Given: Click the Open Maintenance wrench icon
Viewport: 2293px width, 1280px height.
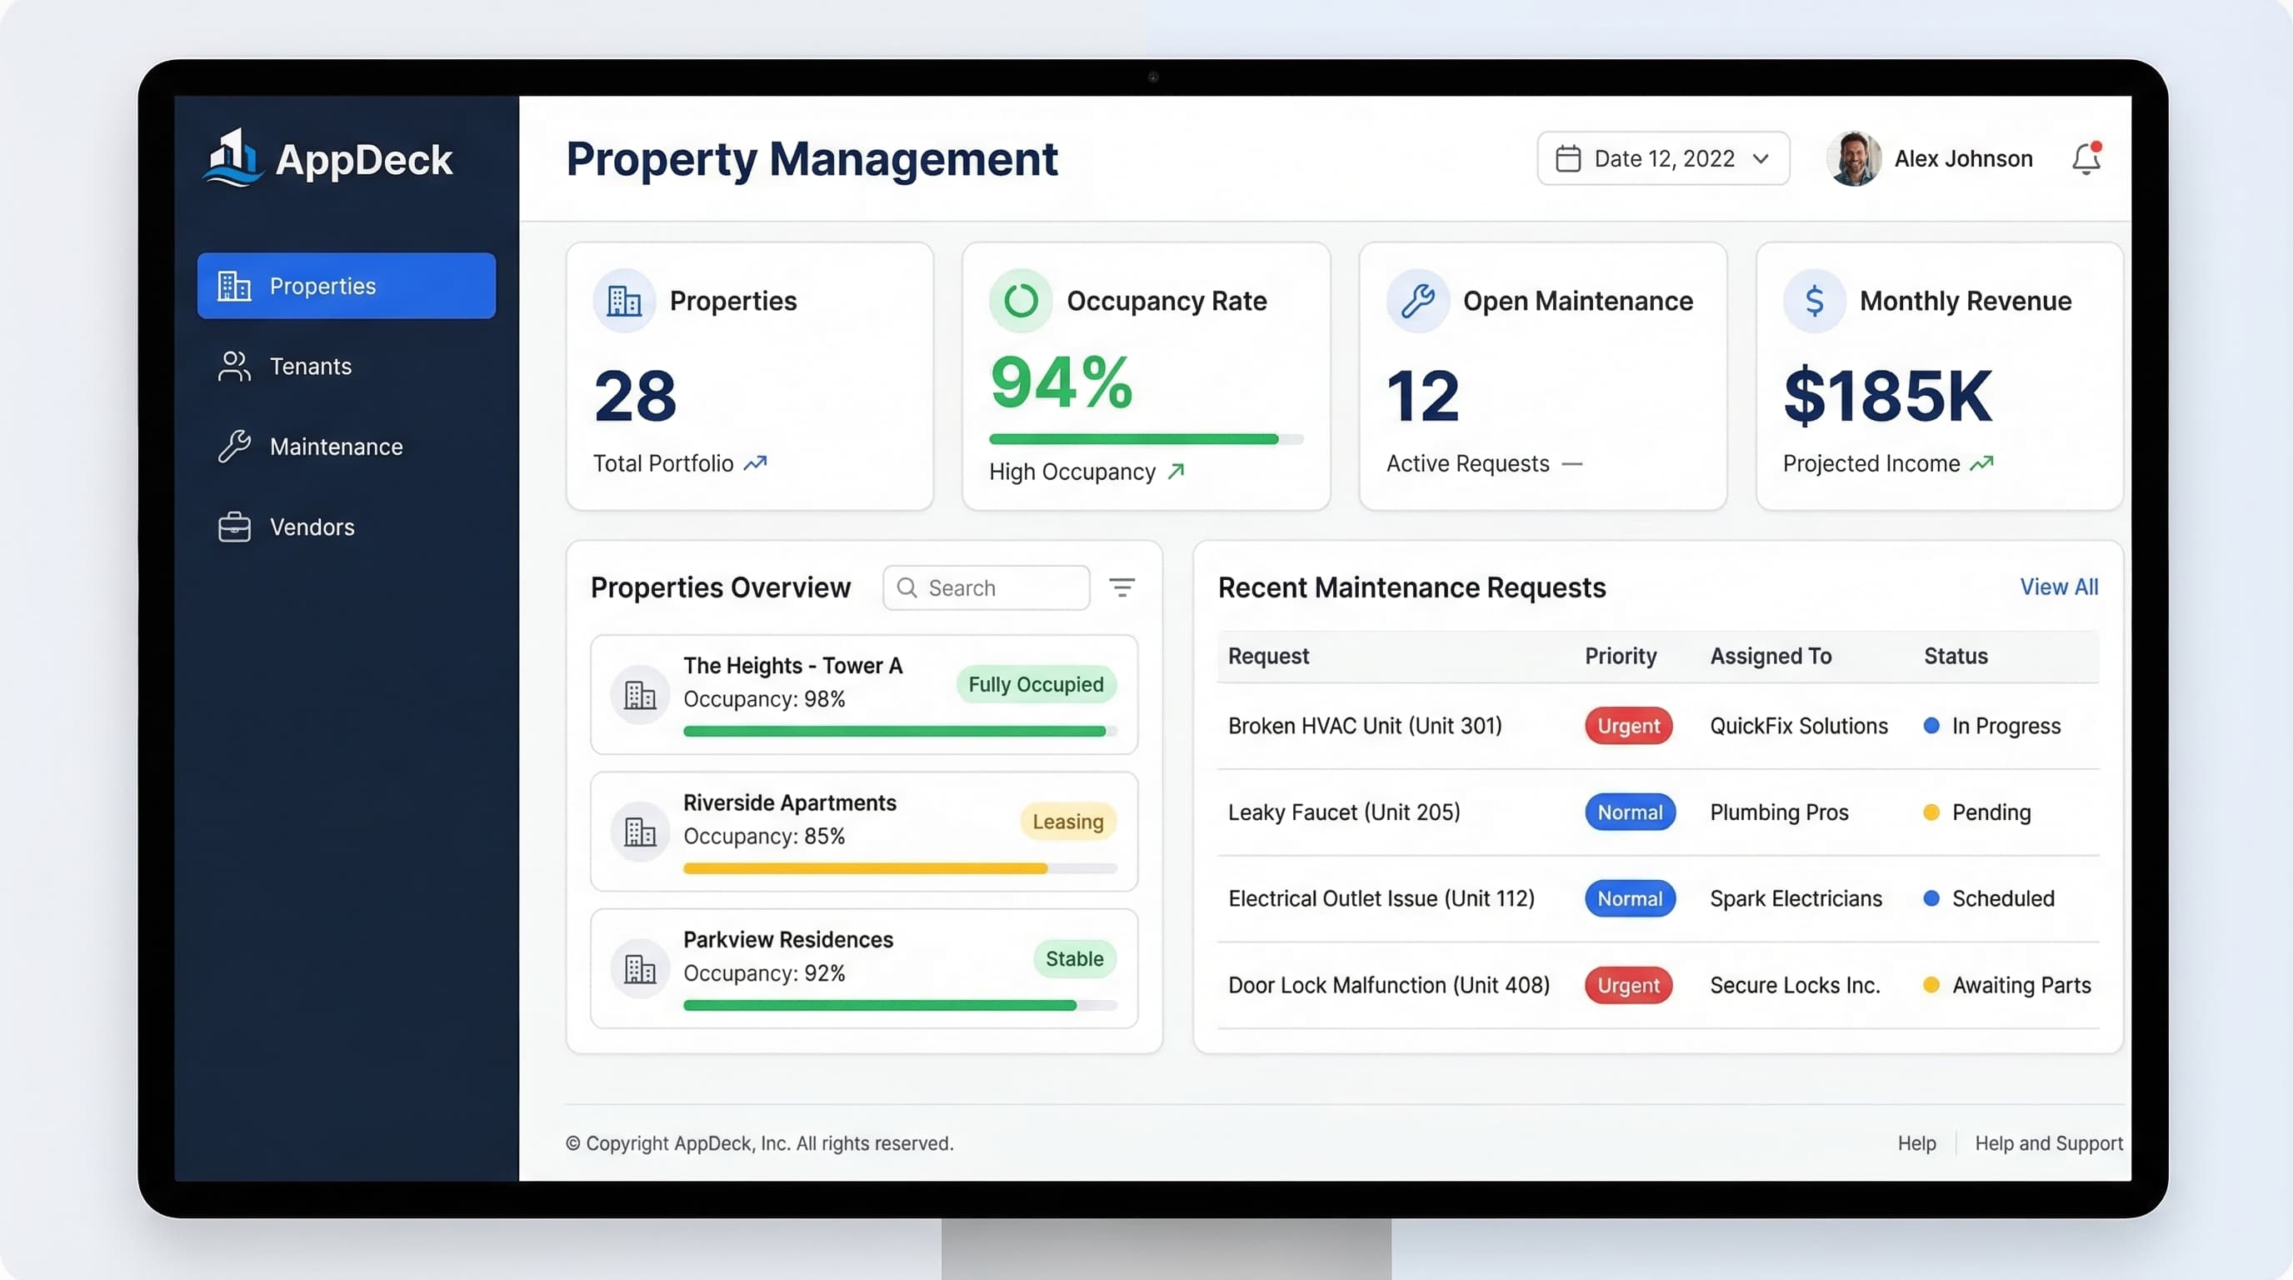Looking at the screenshot, I should (1418, 301).
